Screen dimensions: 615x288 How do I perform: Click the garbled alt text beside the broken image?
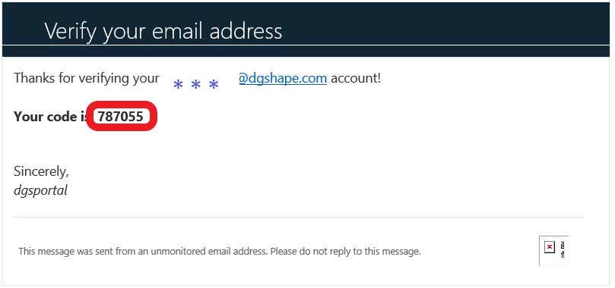pyautogui.click(x=563, y=250)
